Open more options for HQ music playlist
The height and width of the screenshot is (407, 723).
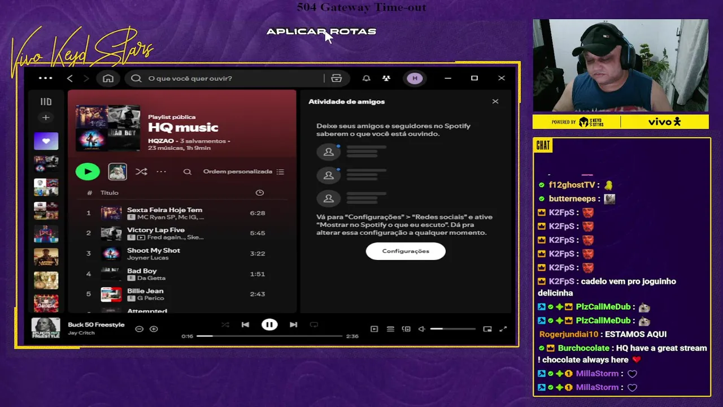coord(162,171)
